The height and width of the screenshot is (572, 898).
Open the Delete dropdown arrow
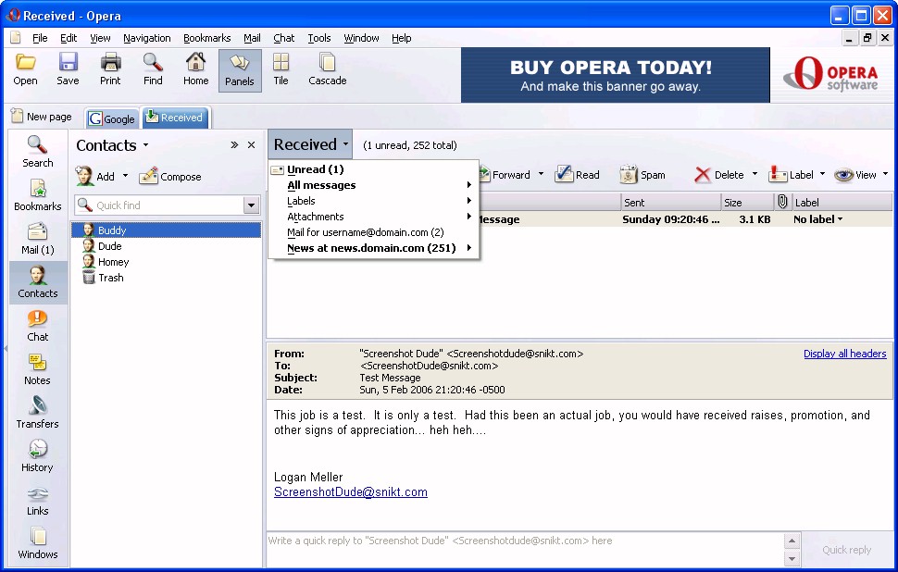[x=755, y=173]
